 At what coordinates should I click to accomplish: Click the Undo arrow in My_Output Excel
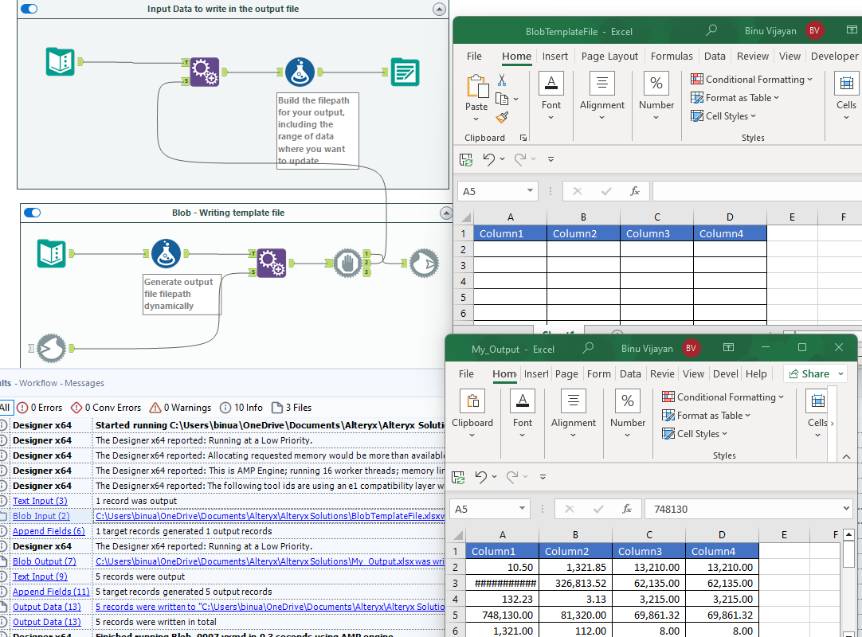pyautogui.click(x=480, y=477)
